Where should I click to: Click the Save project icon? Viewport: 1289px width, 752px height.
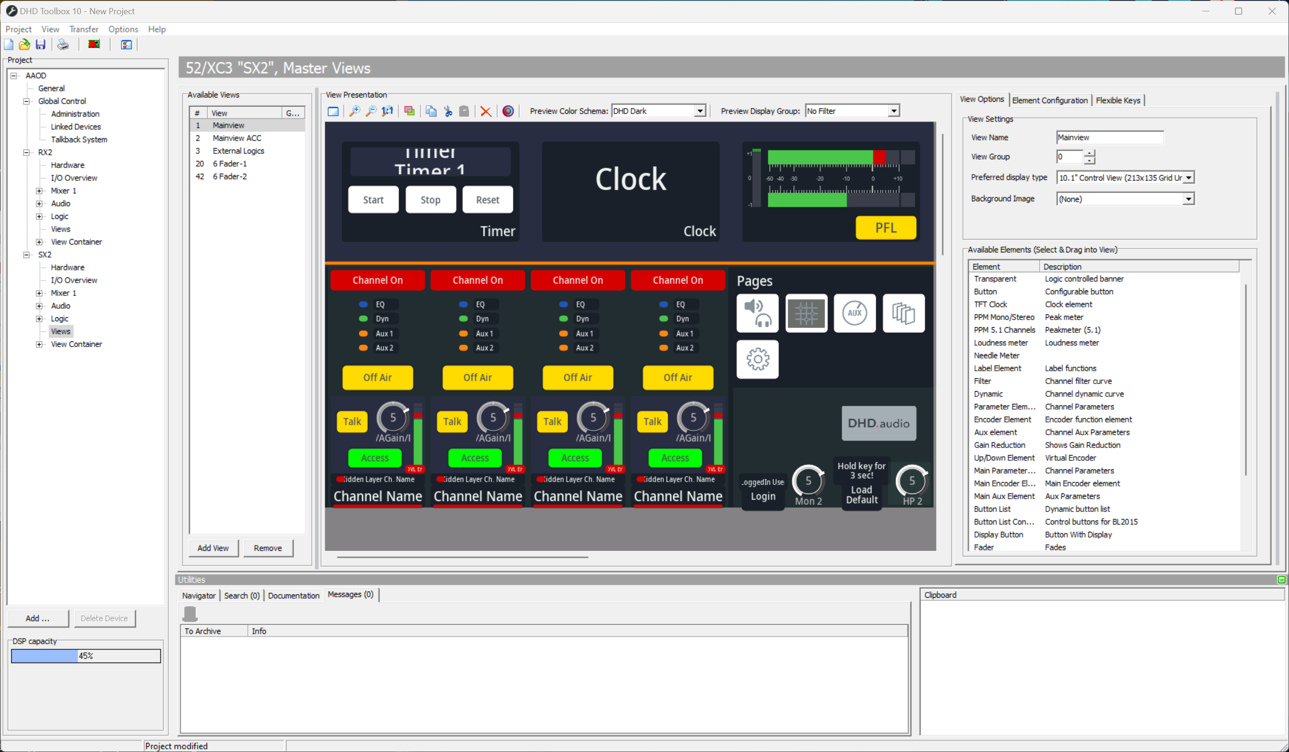[x=40, y=45]
